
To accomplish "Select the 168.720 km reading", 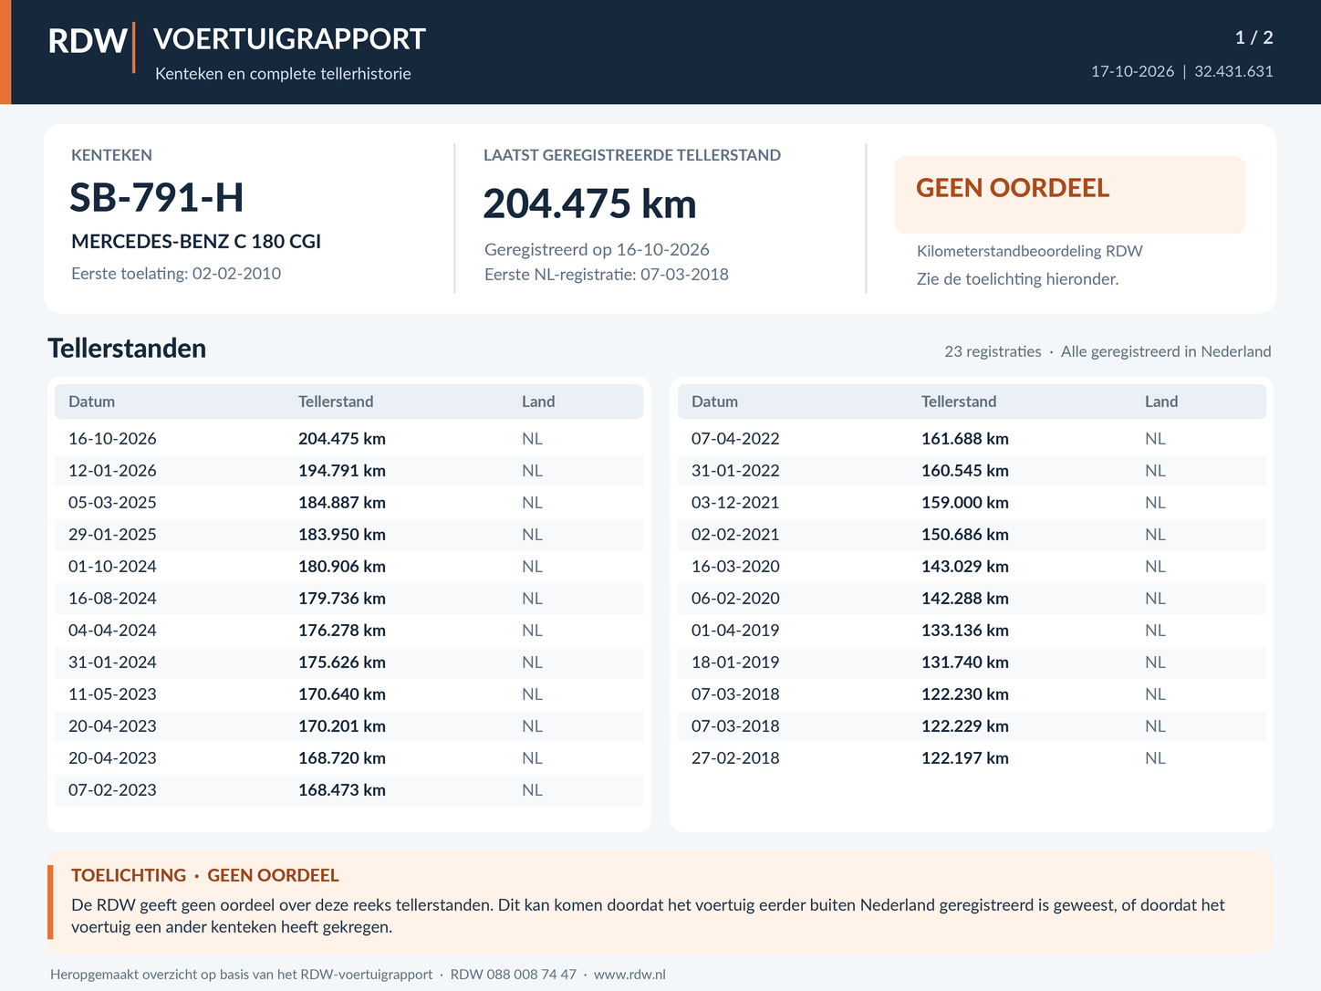I will pyautogui.click(x=342, y=758).
